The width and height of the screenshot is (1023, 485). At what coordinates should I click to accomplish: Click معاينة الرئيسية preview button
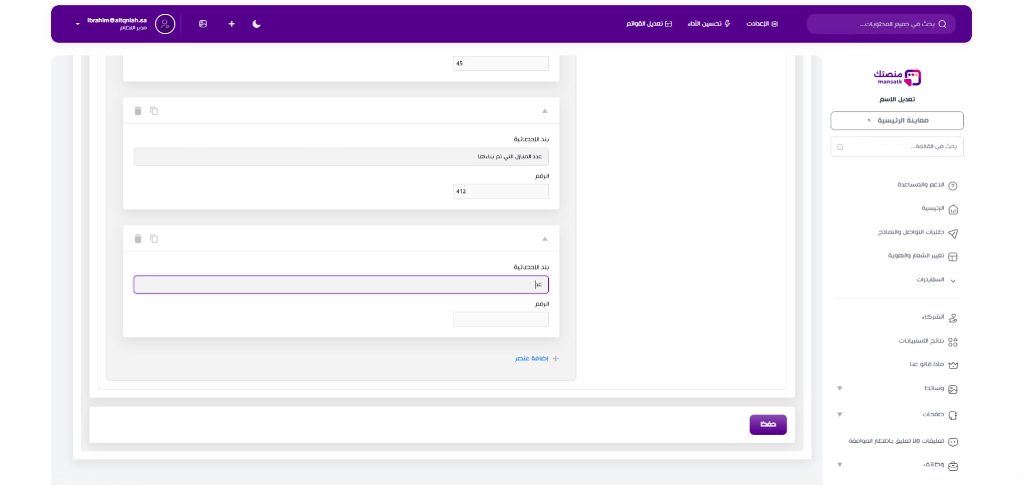point(897,120)
